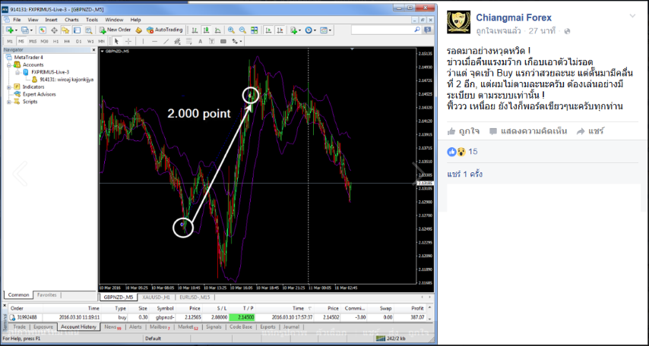Select the Fibonacci Retracement tool
Image resolution: width=649 pixels, height=346 pixels.
pyautogui.click(x=189, y=41)
